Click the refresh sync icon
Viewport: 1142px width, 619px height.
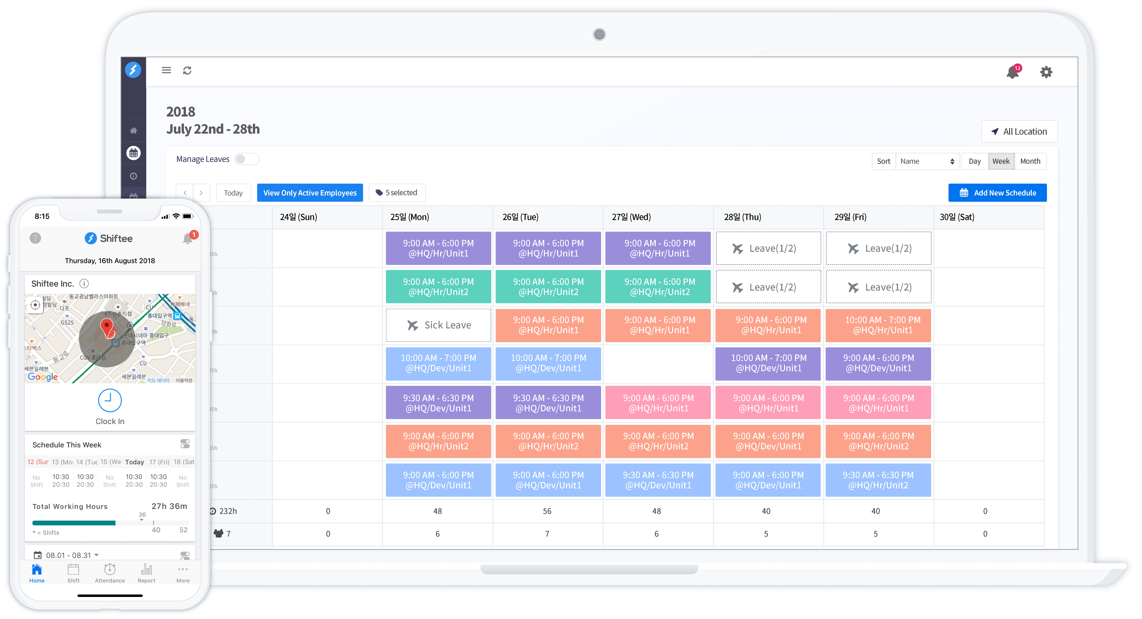click(187, 70)
